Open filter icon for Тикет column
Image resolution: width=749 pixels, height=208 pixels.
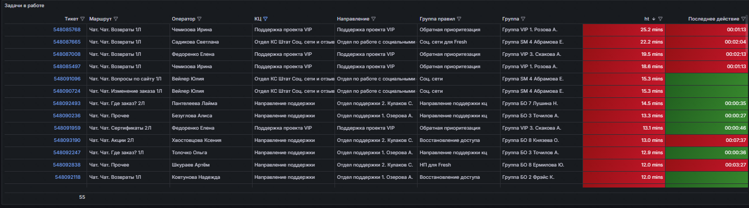(82, 18)
